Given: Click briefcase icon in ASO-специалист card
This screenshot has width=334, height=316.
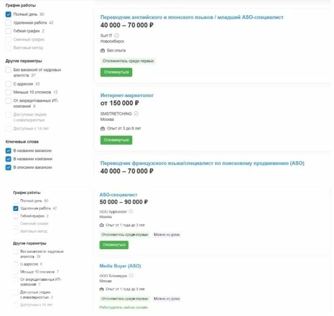Looking at the screenshot, I should point(102,225).
